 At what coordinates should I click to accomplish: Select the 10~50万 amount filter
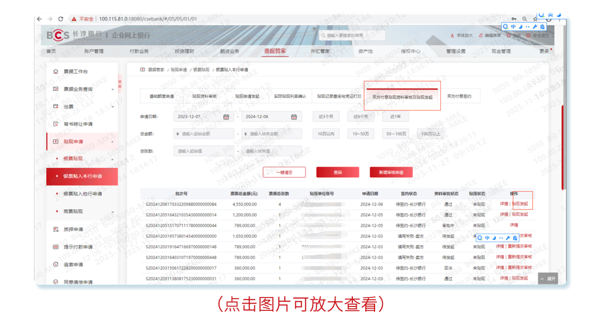361,134
